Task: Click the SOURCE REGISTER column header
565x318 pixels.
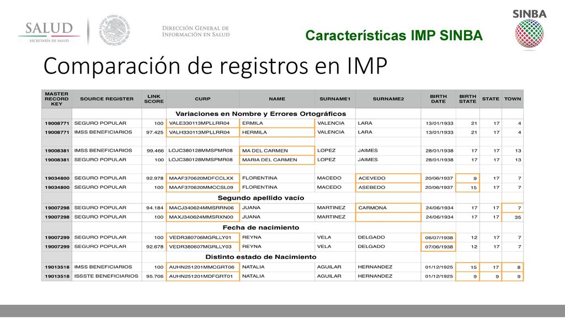Action: coord(106,99)
